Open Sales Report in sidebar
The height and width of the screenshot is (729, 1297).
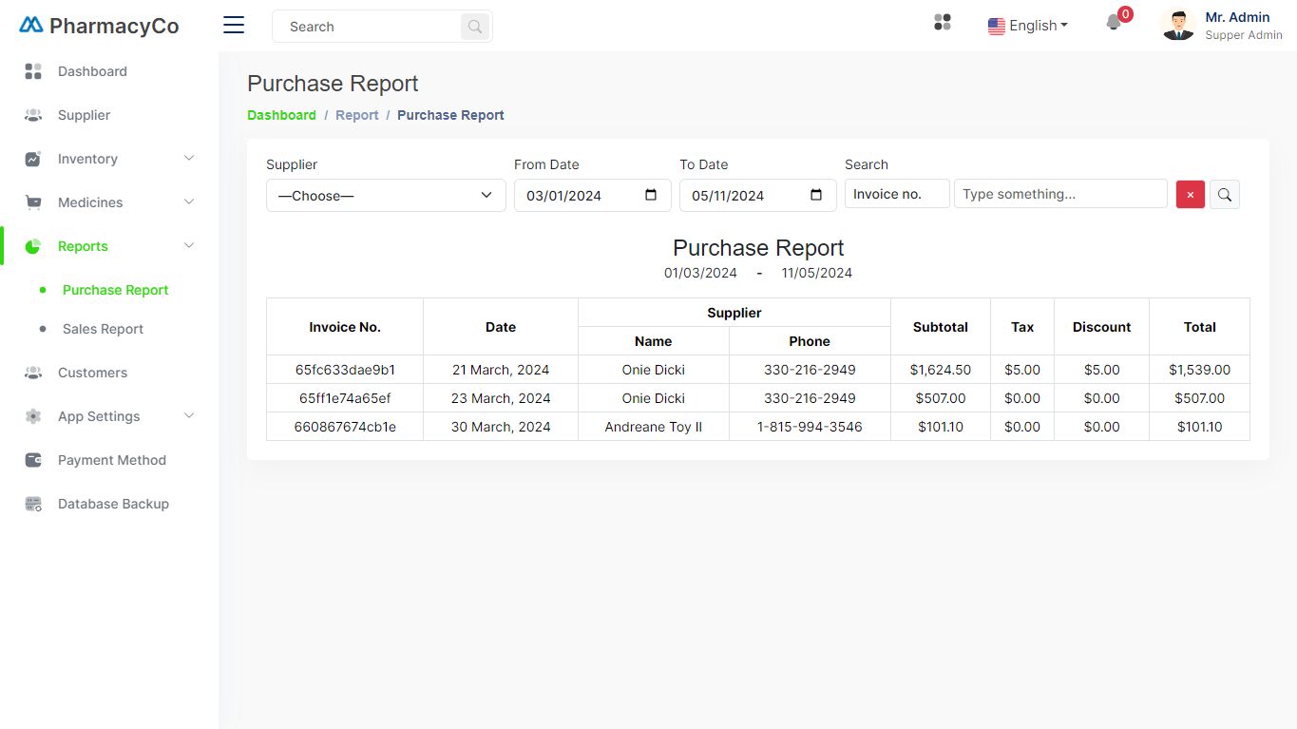103,329
